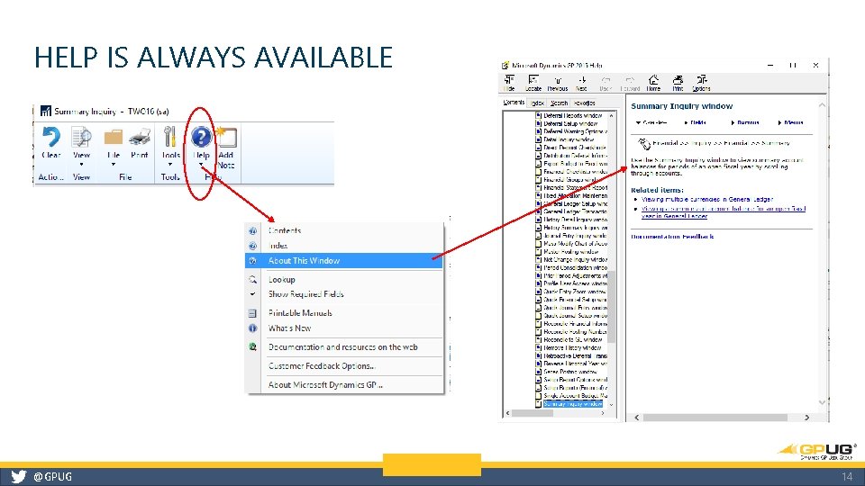
Task: Select About This Window menu item
Action: click(343, 261)
